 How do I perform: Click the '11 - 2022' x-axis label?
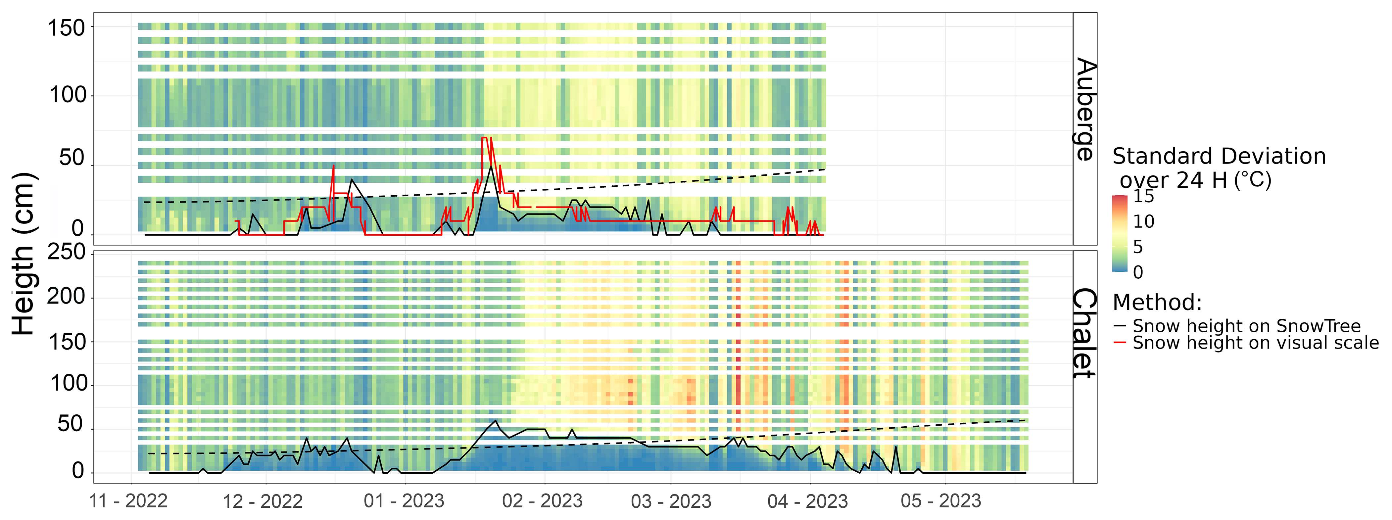(x=128, y=500)
